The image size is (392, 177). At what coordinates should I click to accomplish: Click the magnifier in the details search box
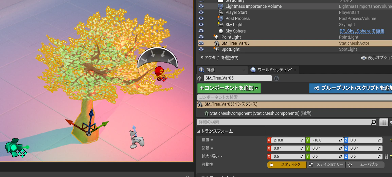click(373, 122)
